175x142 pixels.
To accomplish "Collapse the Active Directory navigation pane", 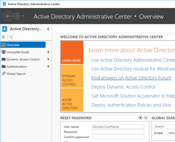I will [48, 29].
